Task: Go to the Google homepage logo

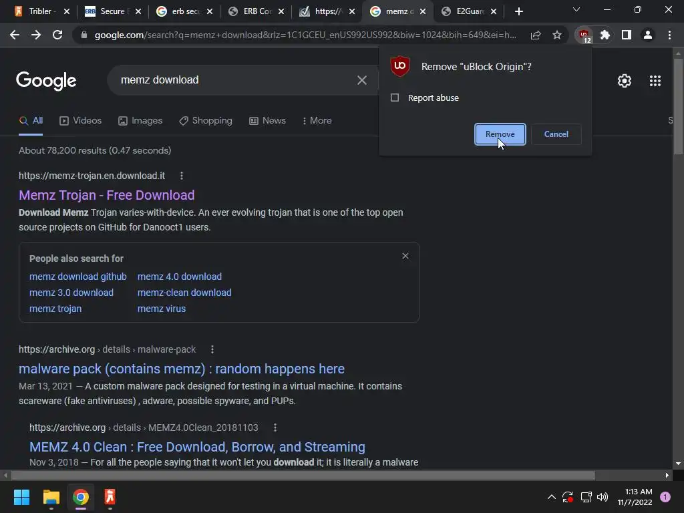Action: click(x=46, y=81)
